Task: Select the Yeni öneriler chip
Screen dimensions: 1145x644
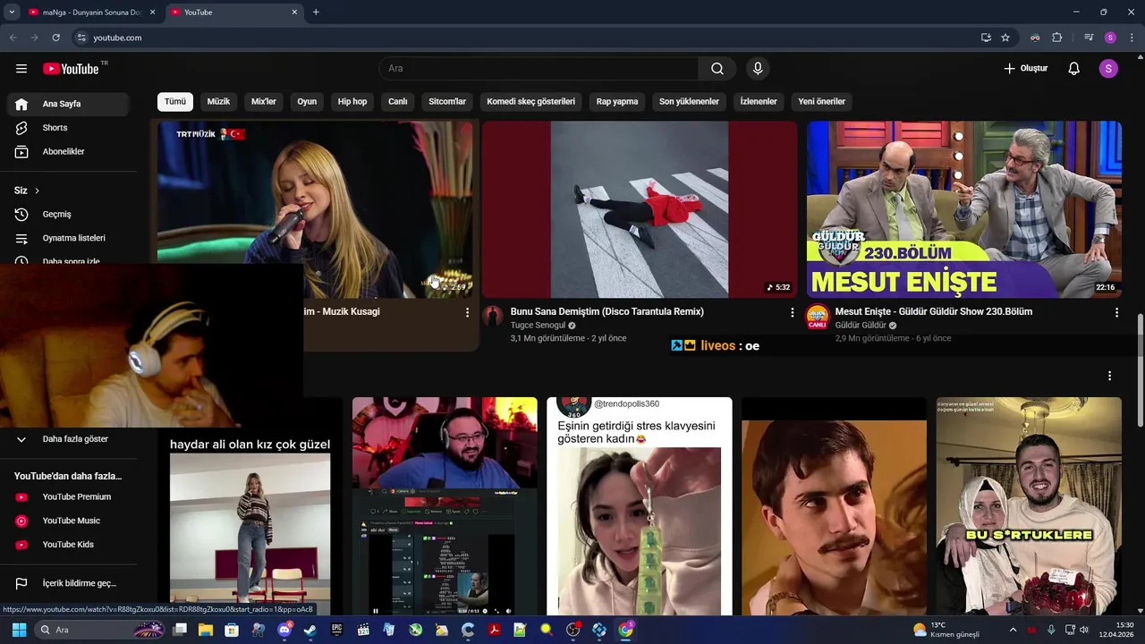Action: click(x=821, y=102)
